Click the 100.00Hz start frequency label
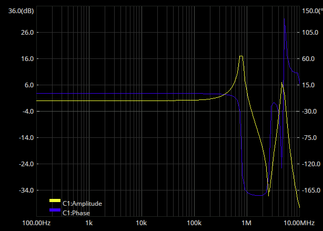323x231 pixels. pos(37,223)
